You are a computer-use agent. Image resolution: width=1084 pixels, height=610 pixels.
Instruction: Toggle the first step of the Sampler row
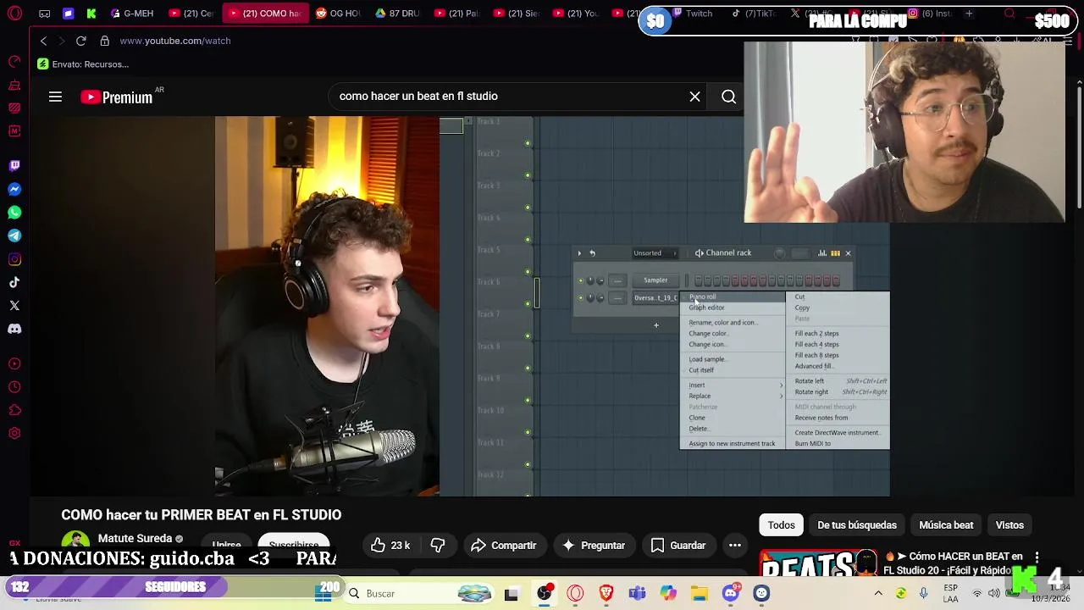point(698,281)
